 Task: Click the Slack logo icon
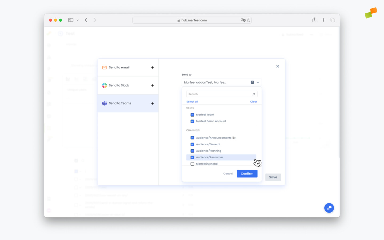(x=104, y=85)
